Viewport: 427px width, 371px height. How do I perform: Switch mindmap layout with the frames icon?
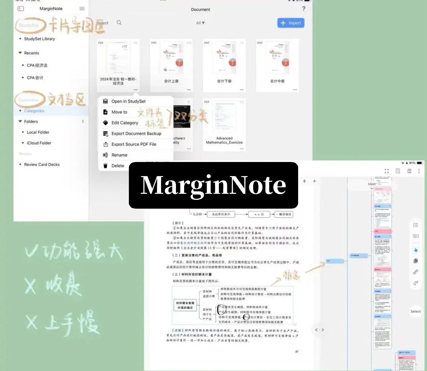coord(416,236)
